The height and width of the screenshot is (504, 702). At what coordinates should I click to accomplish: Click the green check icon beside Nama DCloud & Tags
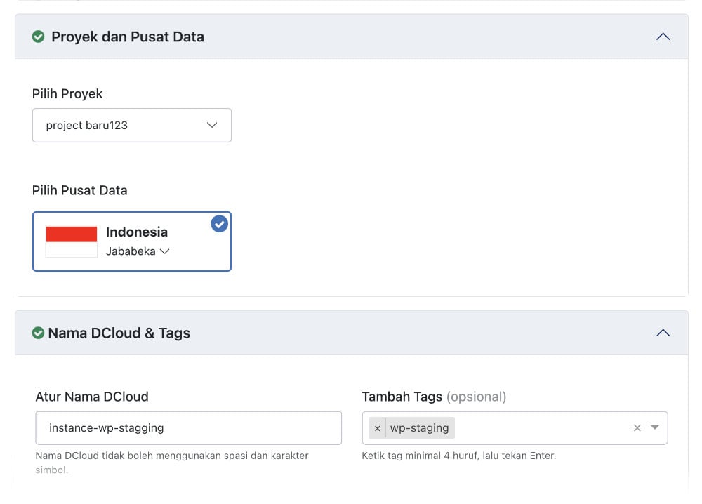pos(38,333)
